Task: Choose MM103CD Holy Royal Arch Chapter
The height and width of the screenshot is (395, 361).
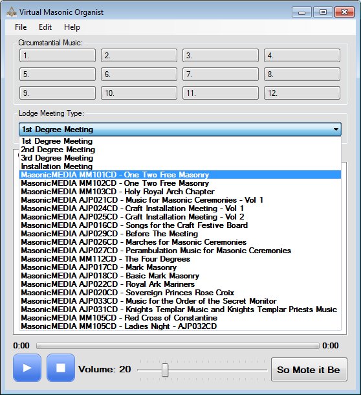Action: pyautogui.click(x=180, y=192)
